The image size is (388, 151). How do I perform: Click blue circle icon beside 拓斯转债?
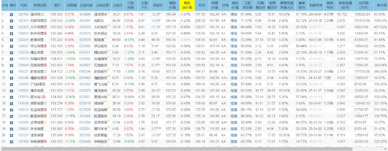[x=45, y=21]
